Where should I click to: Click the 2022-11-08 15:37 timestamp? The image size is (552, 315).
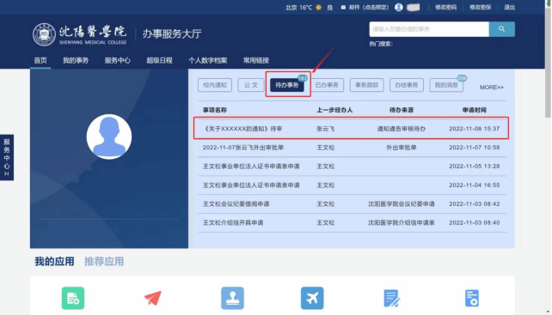475,129
